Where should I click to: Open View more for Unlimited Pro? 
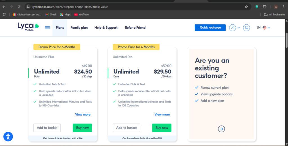coord(162,114)
